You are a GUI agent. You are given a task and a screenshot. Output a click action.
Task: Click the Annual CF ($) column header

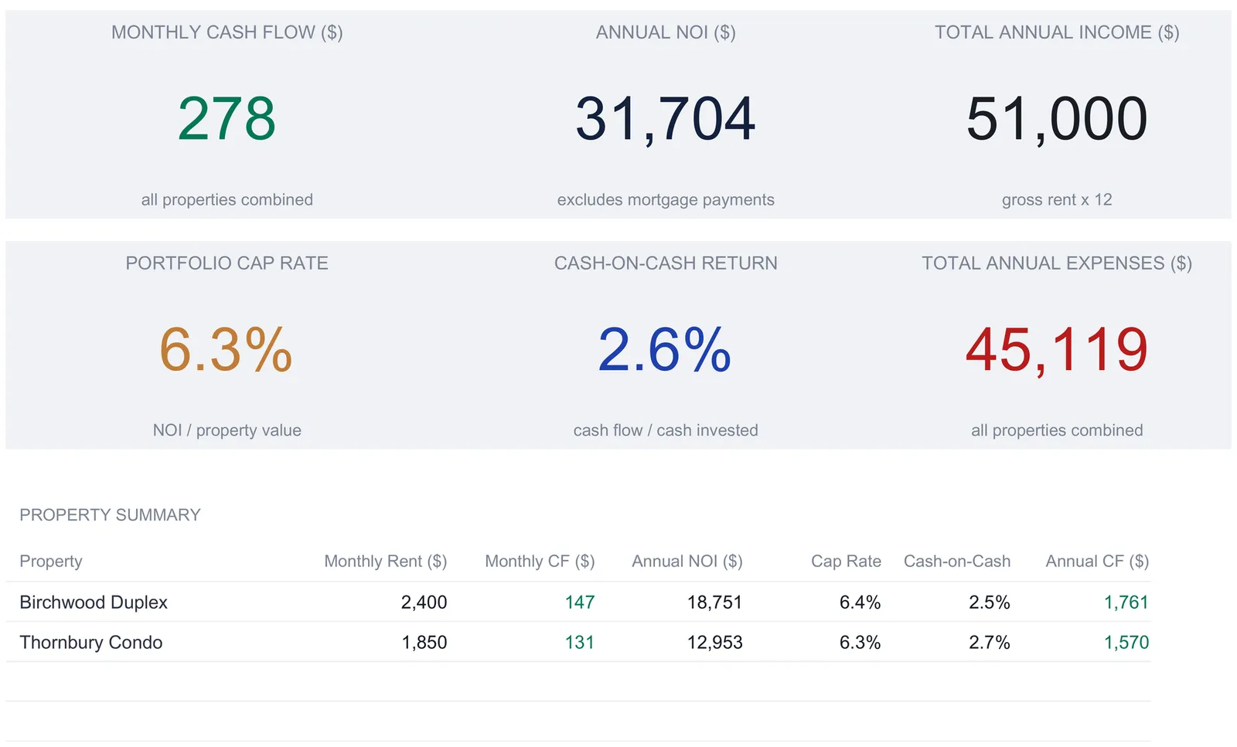(1097, 562)
